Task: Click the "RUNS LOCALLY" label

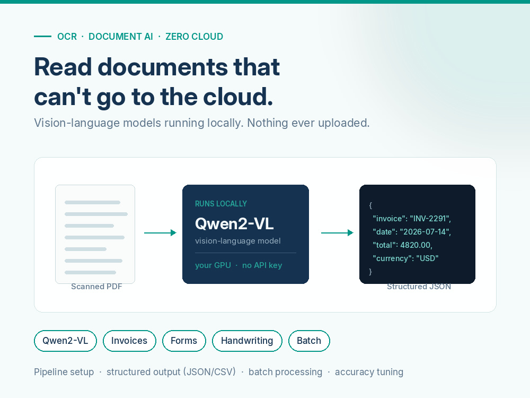Action: (x=221, y=204)
